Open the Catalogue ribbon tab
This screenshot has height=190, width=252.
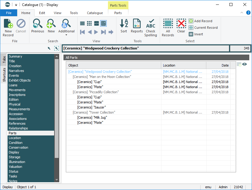tap(95, 13)
